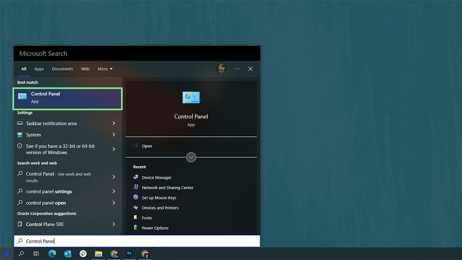Open Network and Sharing Center recent item
Screen dimensions: 462x260
coord(167,188)
